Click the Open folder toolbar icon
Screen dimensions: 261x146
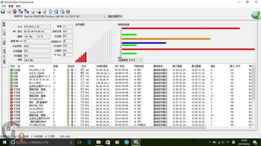(x=9, y=11)
